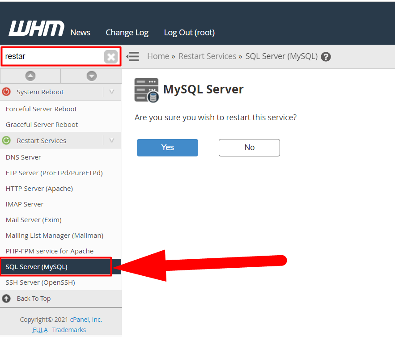Open the cPanel, Inc. link

pos(86,320)
